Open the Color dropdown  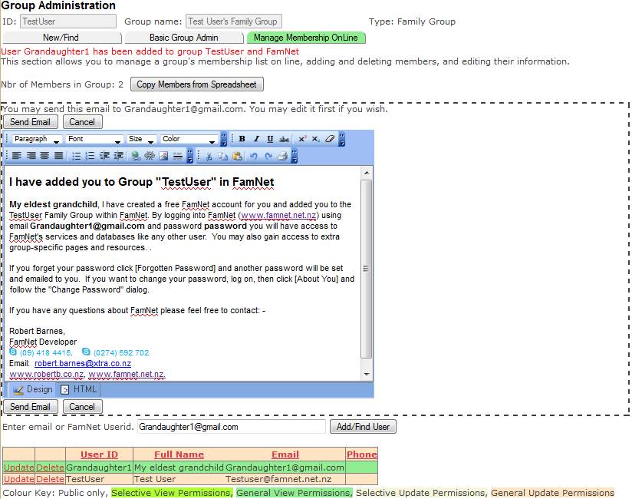click(189, 139)
